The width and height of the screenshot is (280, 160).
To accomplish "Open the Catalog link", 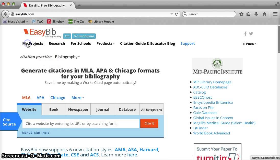I will [199, 92].
